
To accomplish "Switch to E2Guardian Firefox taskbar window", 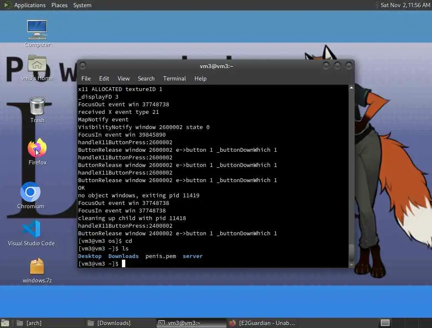I will coord(262,323).
